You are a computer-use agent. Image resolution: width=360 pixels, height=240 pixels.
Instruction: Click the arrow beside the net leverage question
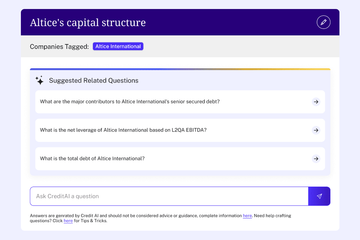316,130
